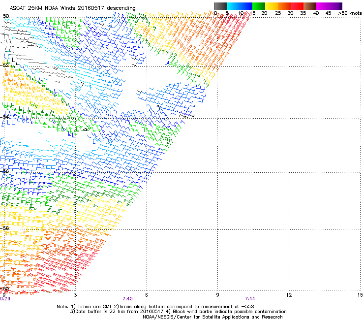
Task: Click the -50 latitude axis label
Action: pos(4,16)
